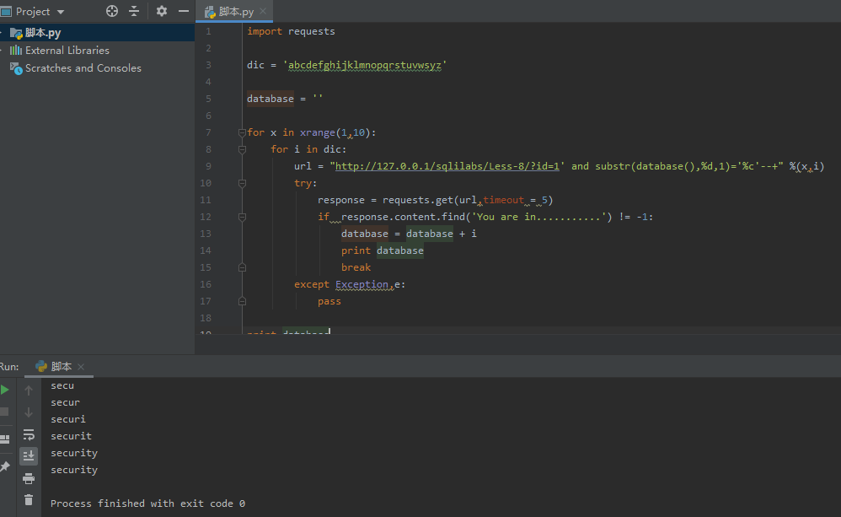Click 'Process finished with exit code 0'

pos(147,504)
